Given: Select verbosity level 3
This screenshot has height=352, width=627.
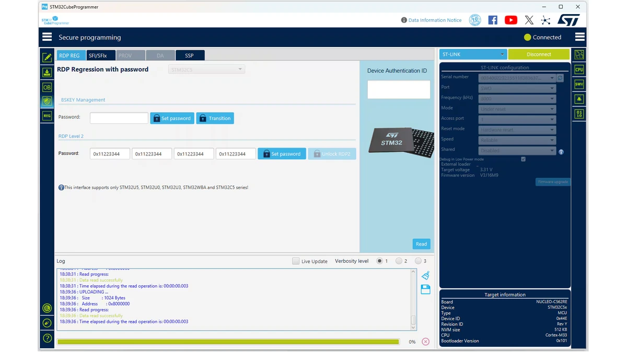Looking at the screenshot, I should (x=418, y=261).
